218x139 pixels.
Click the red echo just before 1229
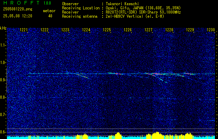188,73
